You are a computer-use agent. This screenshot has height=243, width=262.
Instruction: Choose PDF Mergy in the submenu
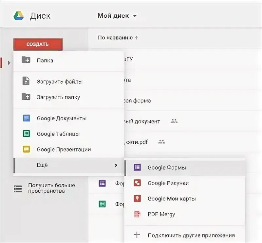[x=185, y=214]
